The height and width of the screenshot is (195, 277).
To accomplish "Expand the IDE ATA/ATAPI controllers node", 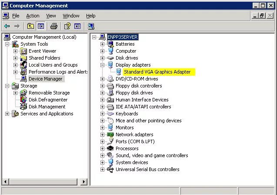I will tap(102, 107).
